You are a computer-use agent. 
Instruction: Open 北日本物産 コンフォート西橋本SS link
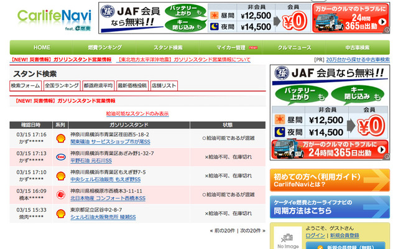(108, 198)
